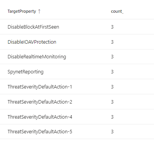Click the count value for ThreatSeverityDefaultAction-4
This screenshot has height=148, width=154.
click(x=112, y=117)
